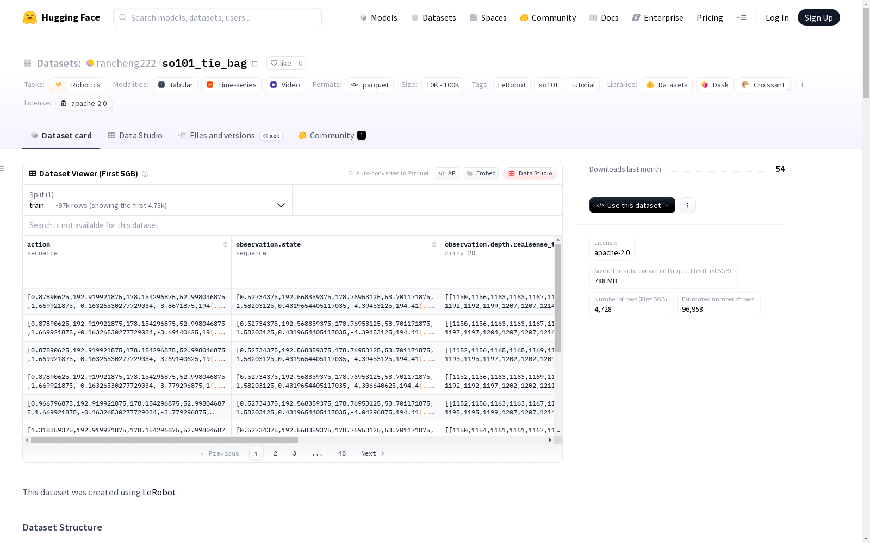870x543 pixels.
Task: Select the Video modality tag
Action: click(x=285, y=85)
